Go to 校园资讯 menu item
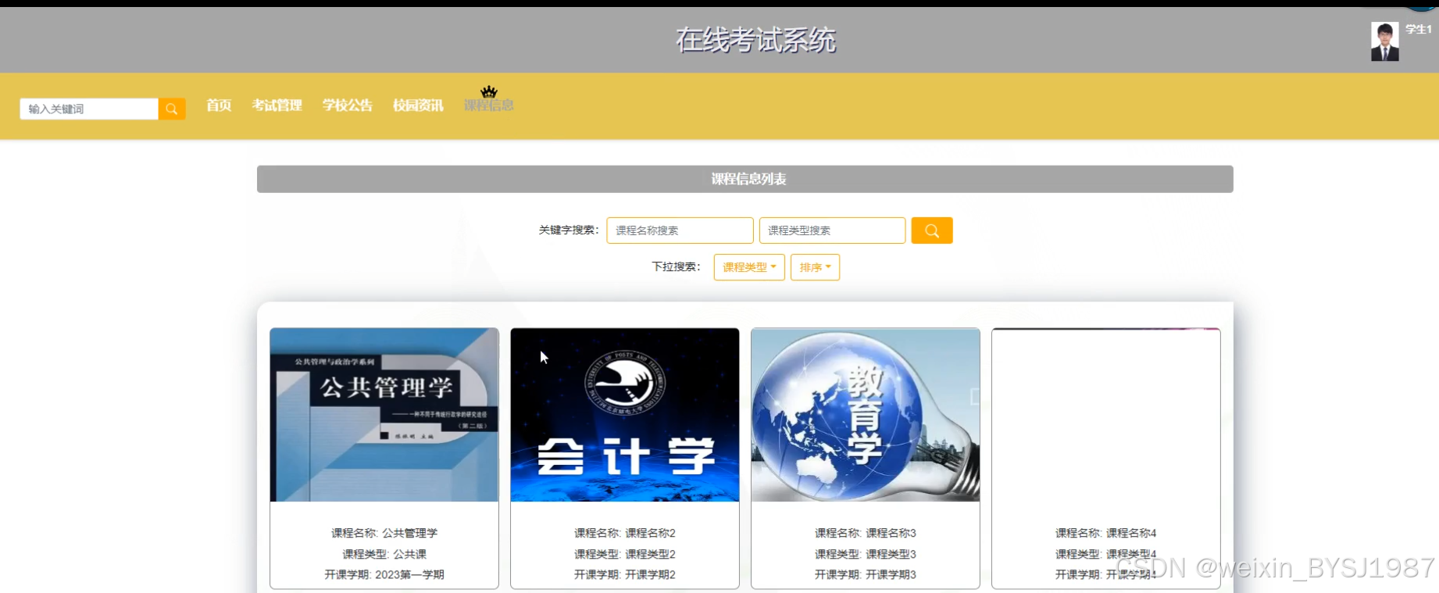Screen dimensions: 1439x593 [x=418, y=105]
